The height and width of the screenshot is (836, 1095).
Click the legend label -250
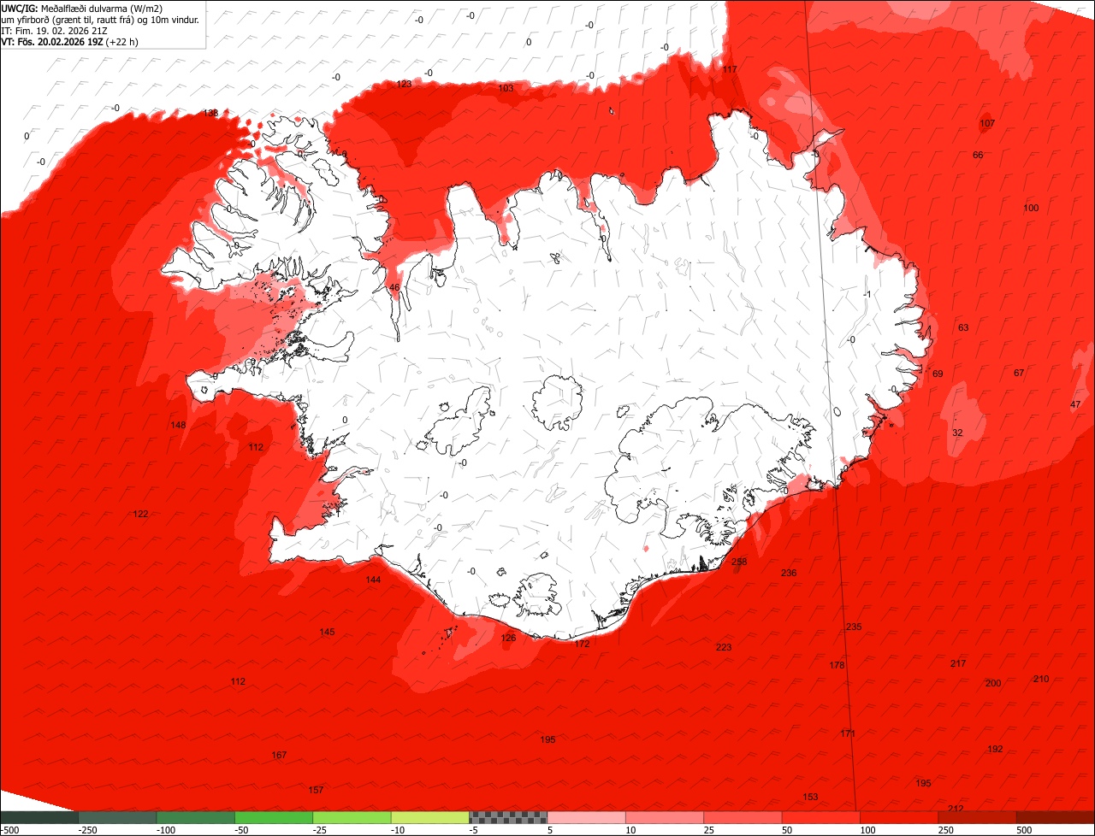click(88, 830)
